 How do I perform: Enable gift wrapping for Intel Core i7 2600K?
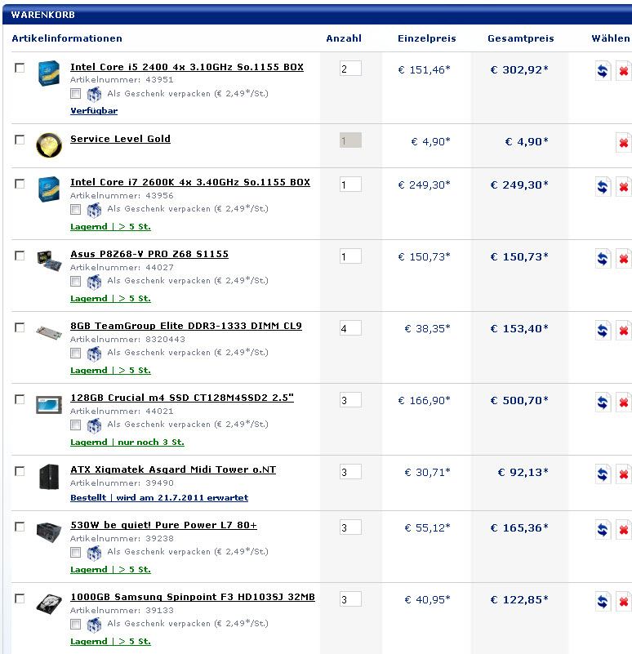[x=76, y=210]
